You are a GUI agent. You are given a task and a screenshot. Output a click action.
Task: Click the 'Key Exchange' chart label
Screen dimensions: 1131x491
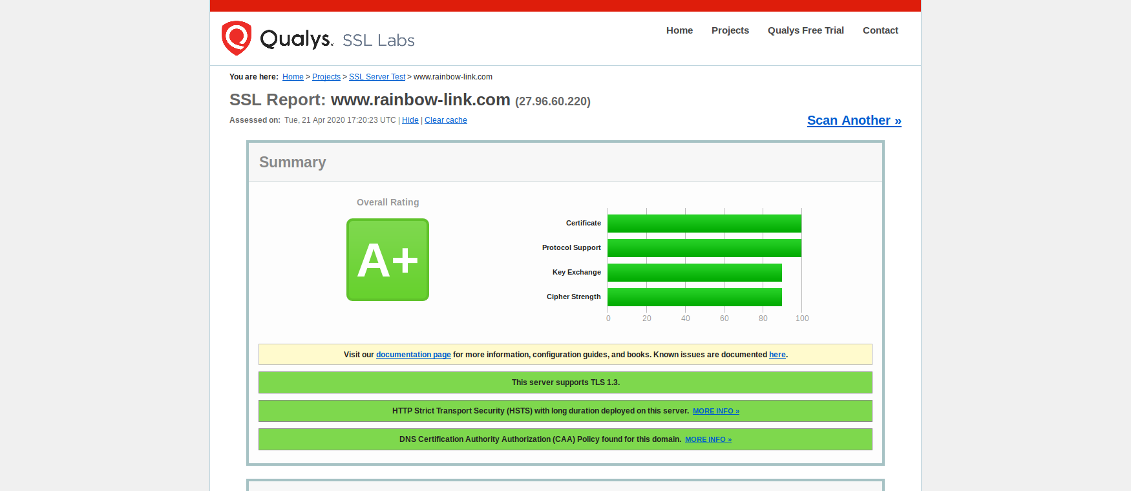[576, 272]
